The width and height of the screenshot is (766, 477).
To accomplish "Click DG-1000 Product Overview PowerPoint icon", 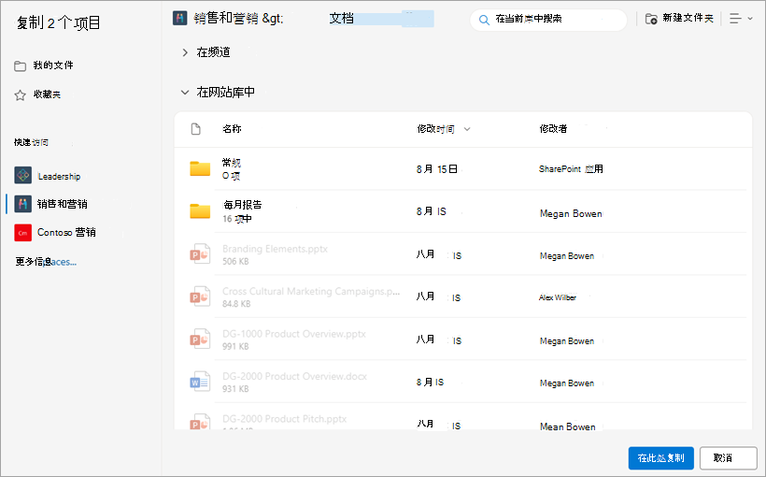I will [x=200, y=339].
